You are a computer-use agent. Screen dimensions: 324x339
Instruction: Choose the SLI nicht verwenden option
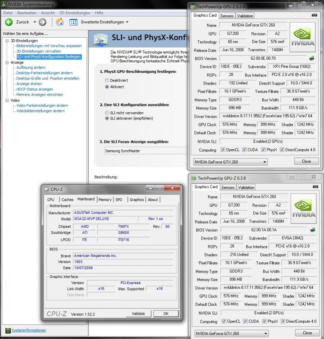pos(107,113)
